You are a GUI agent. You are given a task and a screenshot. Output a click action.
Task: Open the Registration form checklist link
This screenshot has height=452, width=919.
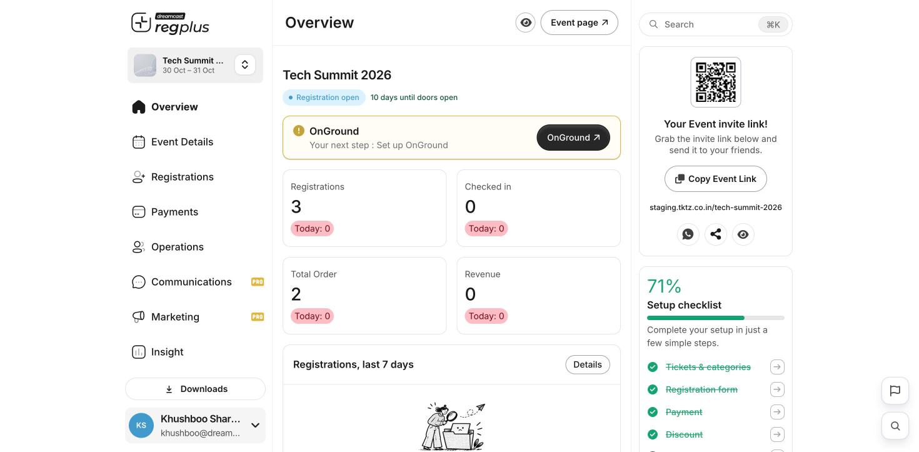[701, 389]
